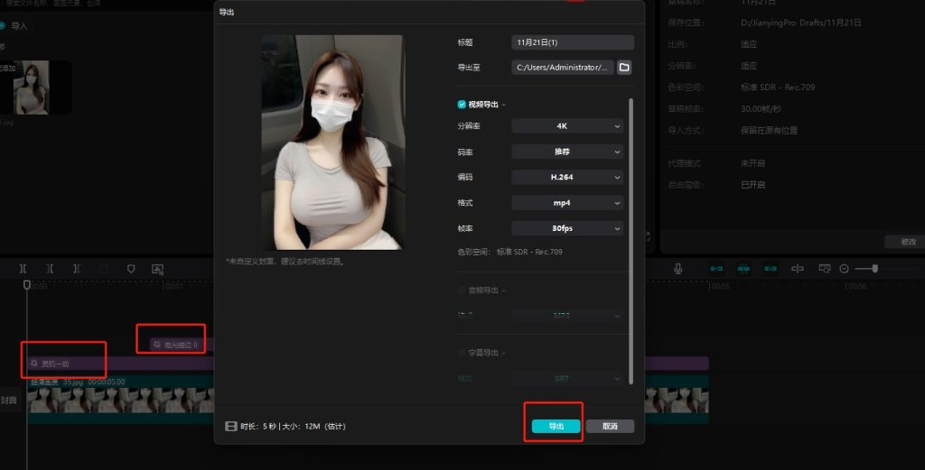Click the delete right of playhead tool
The image size is (925, 470).
(x=77, y=269)
